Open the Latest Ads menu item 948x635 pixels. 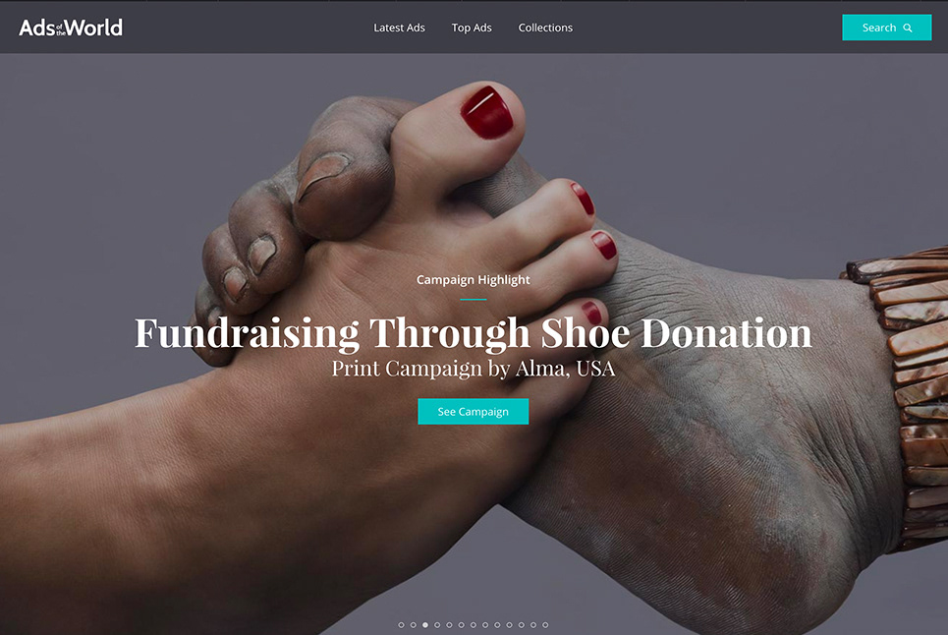[399, 28]
